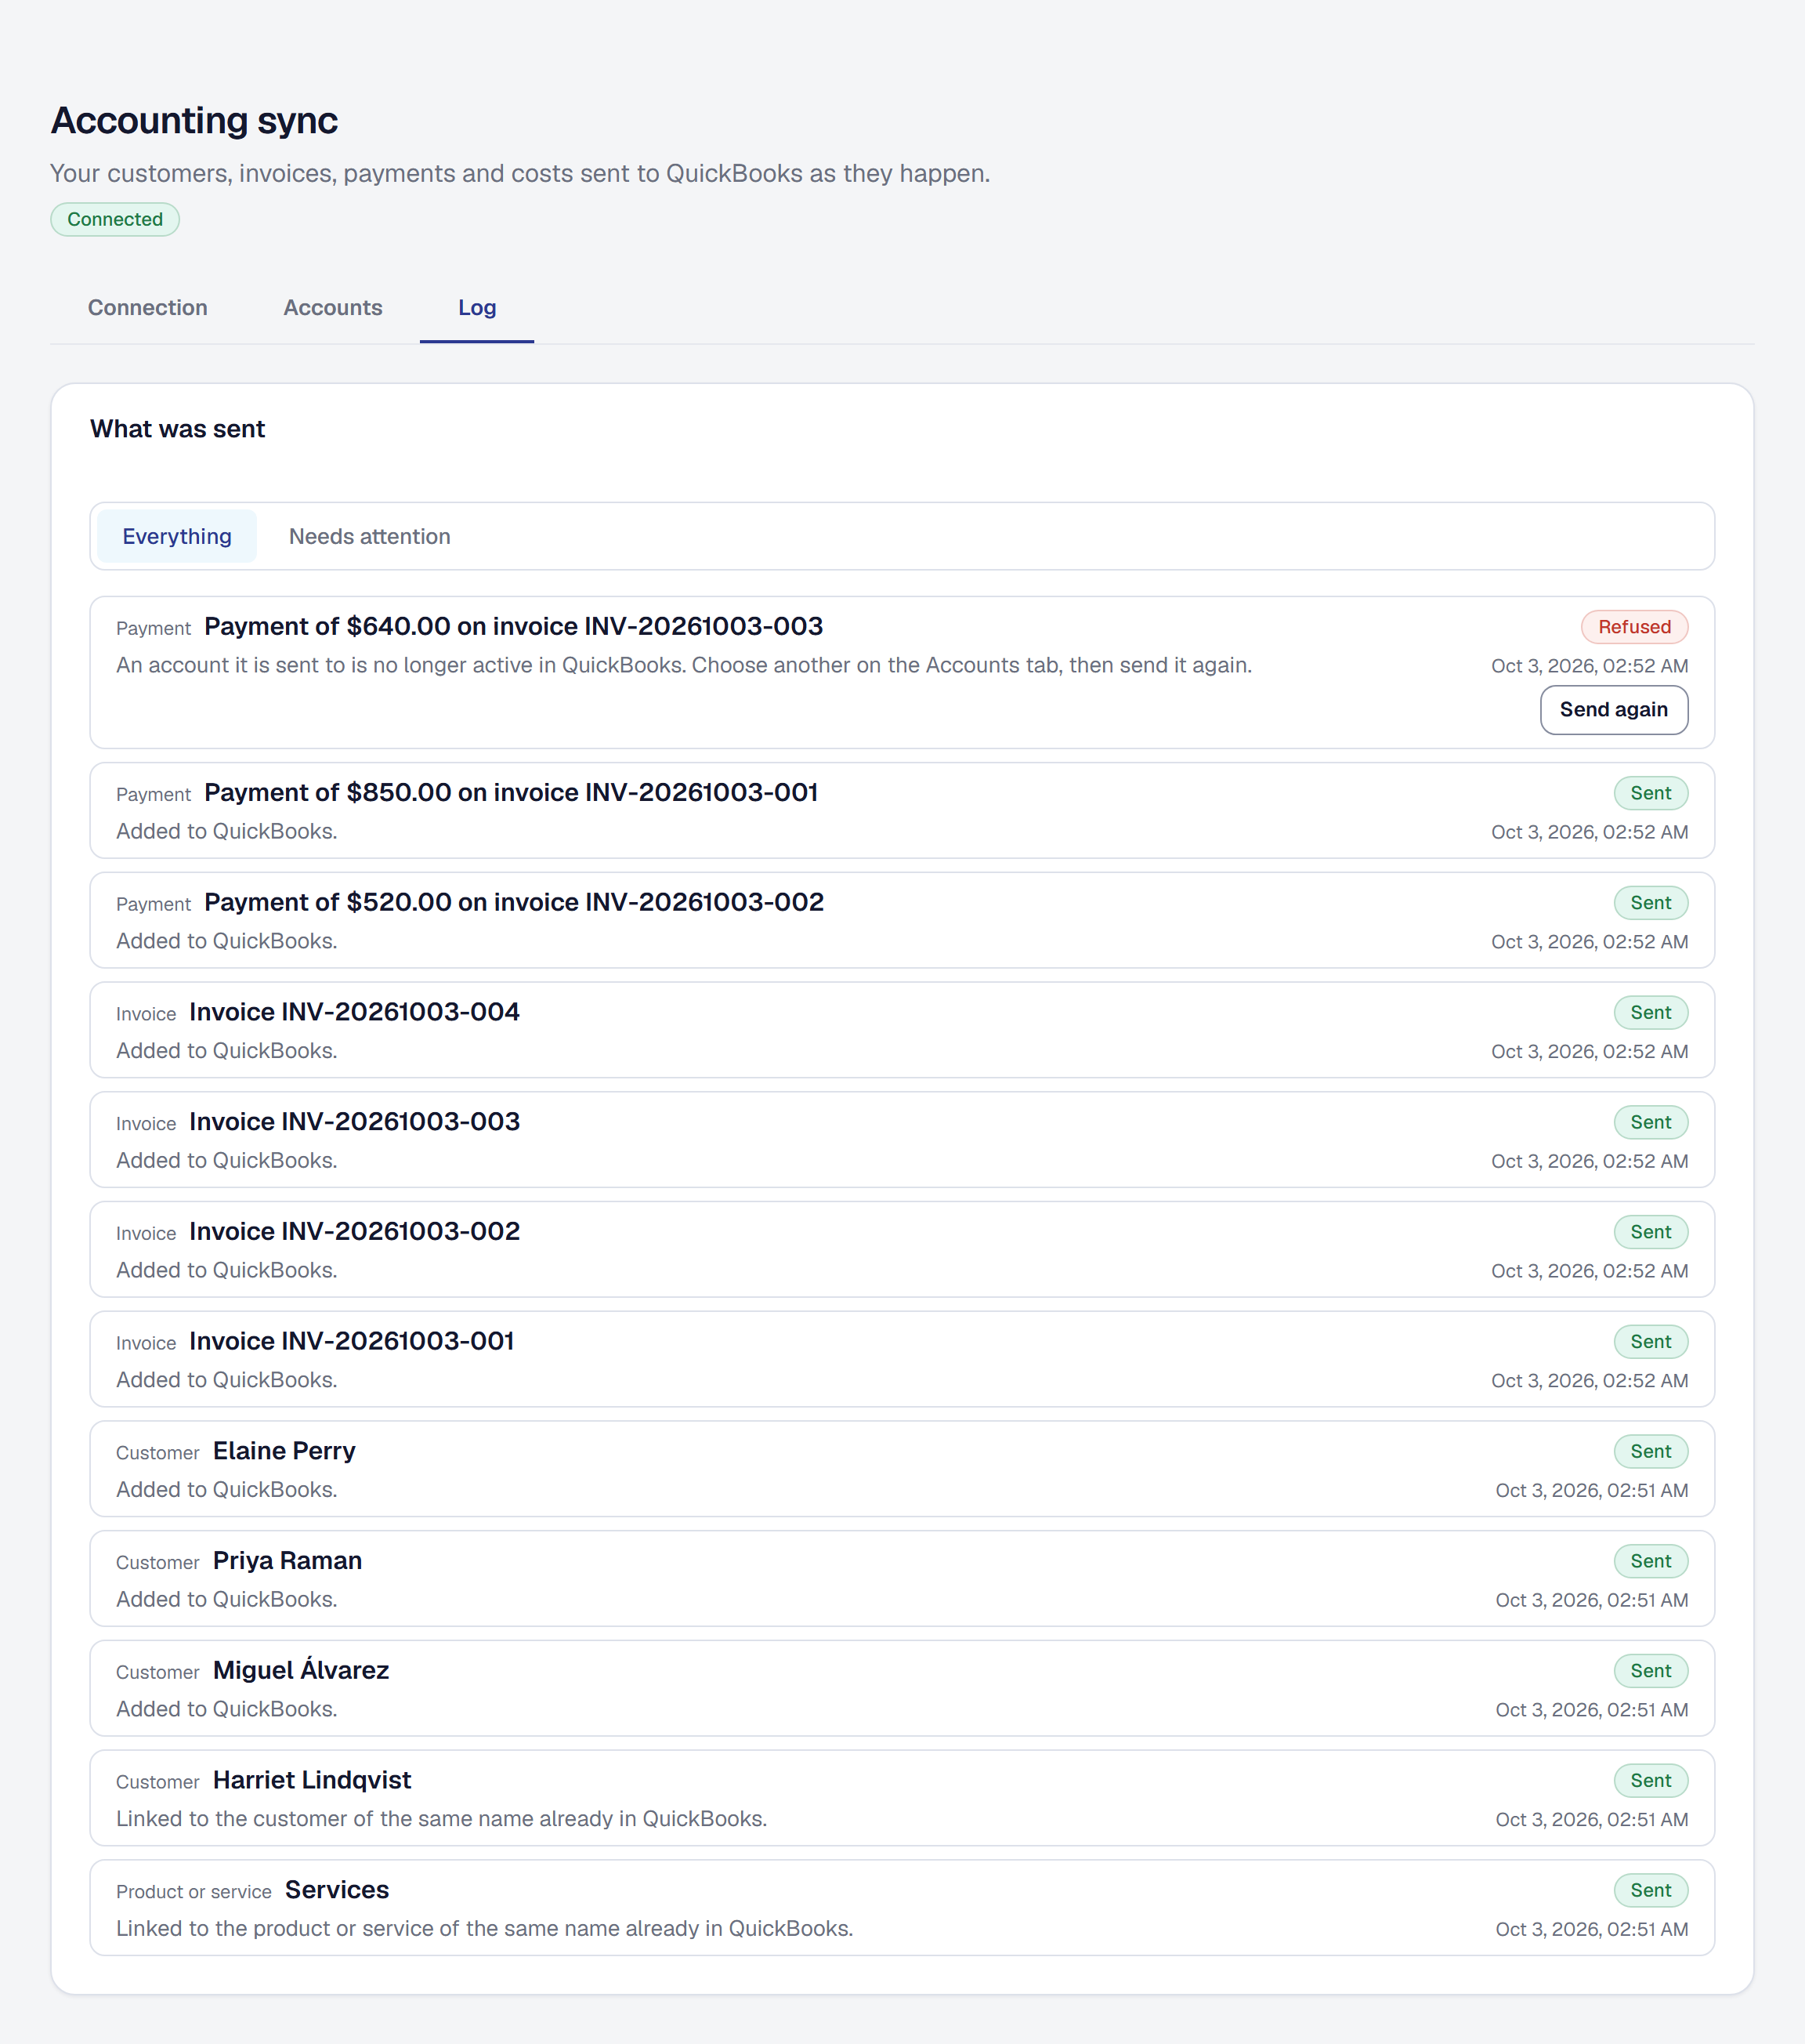The image size is (1805, 2044).
Task: Click the Send again button
Action: click(x=1613, y=710)
